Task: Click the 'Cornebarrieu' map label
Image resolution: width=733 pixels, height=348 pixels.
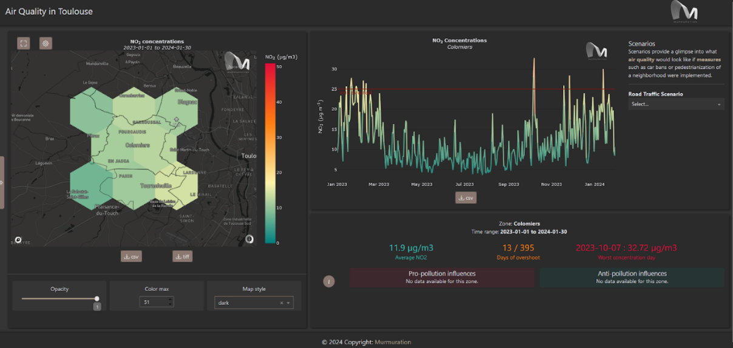Action: pyautogui.click(x=132, y=95)
